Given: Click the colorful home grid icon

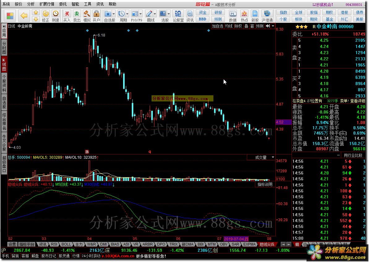Looking at the screenshot, I should tap(10, 16).
